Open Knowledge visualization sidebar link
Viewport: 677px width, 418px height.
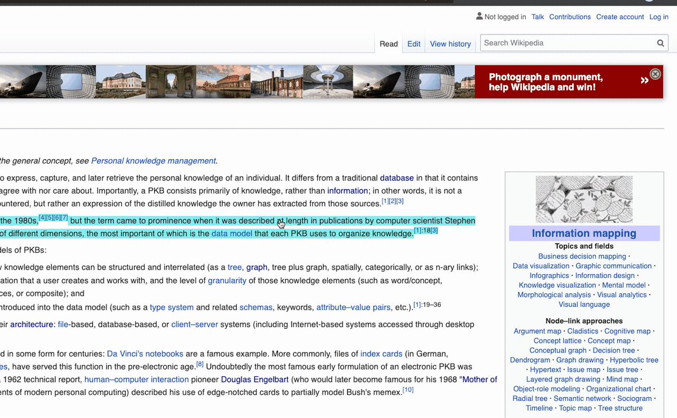[557, 285]
